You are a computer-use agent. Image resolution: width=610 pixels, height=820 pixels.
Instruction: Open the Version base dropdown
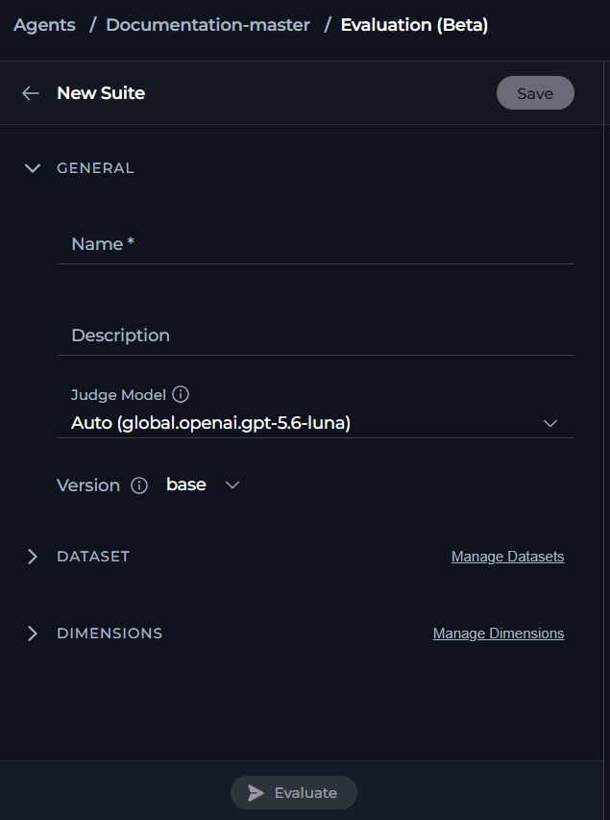click(203, 485)
